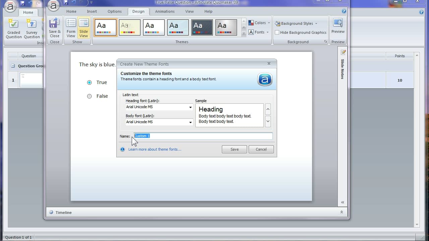This screenshot has width=429, height=241.
Task: Click Save & Close in the ribbon
Action: [55, 28]
